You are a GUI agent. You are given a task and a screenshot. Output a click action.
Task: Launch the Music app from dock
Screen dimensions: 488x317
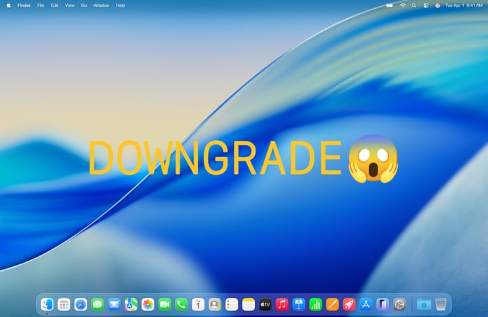pyautogui.click(x=282, y=305)
